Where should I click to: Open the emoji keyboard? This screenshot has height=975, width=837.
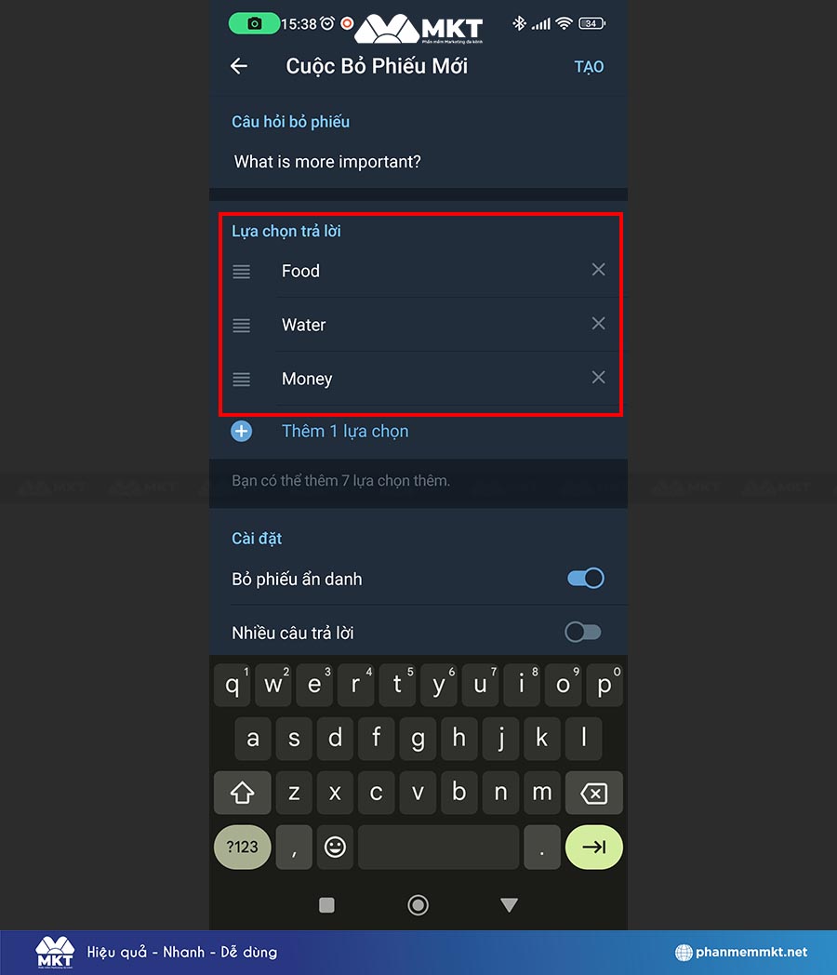coord(335,847)
